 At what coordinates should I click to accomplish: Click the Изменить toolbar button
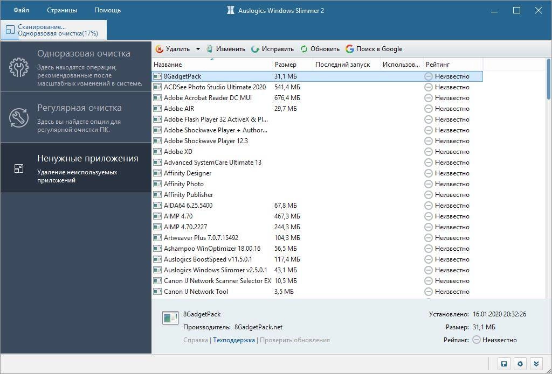[x=226, y=49]
